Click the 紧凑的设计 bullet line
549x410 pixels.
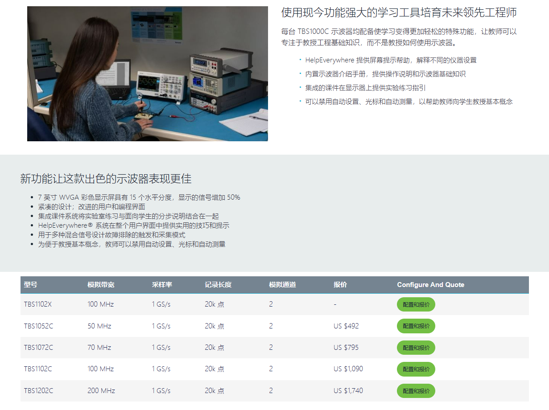[91, 207]
